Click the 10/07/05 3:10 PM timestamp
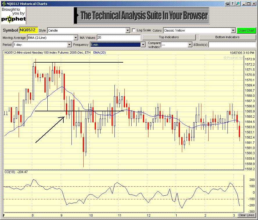258x220 pixels. (x=242, y=53)
